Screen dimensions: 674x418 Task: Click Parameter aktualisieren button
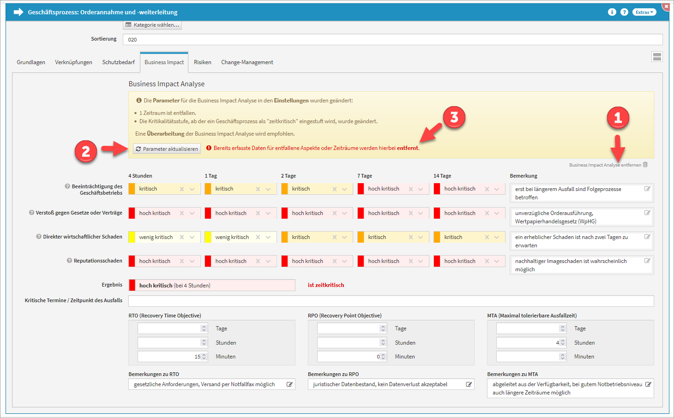pyautogui.click(x=167, y=149)
